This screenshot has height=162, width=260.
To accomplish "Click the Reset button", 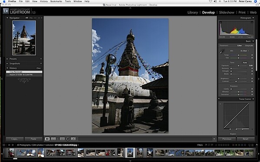I will (246, 139).
